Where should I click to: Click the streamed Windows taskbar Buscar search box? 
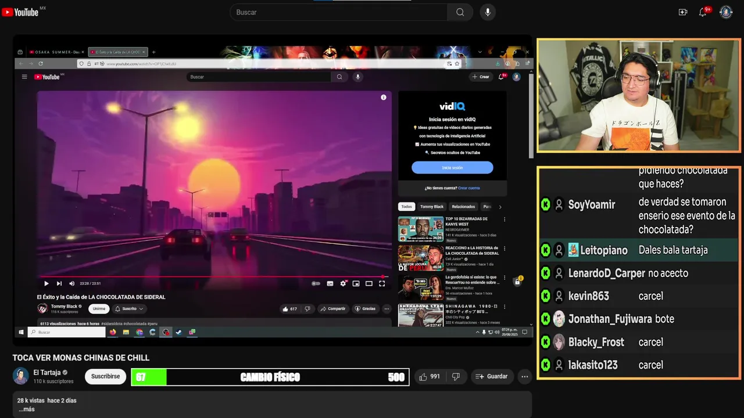(66, 332)
